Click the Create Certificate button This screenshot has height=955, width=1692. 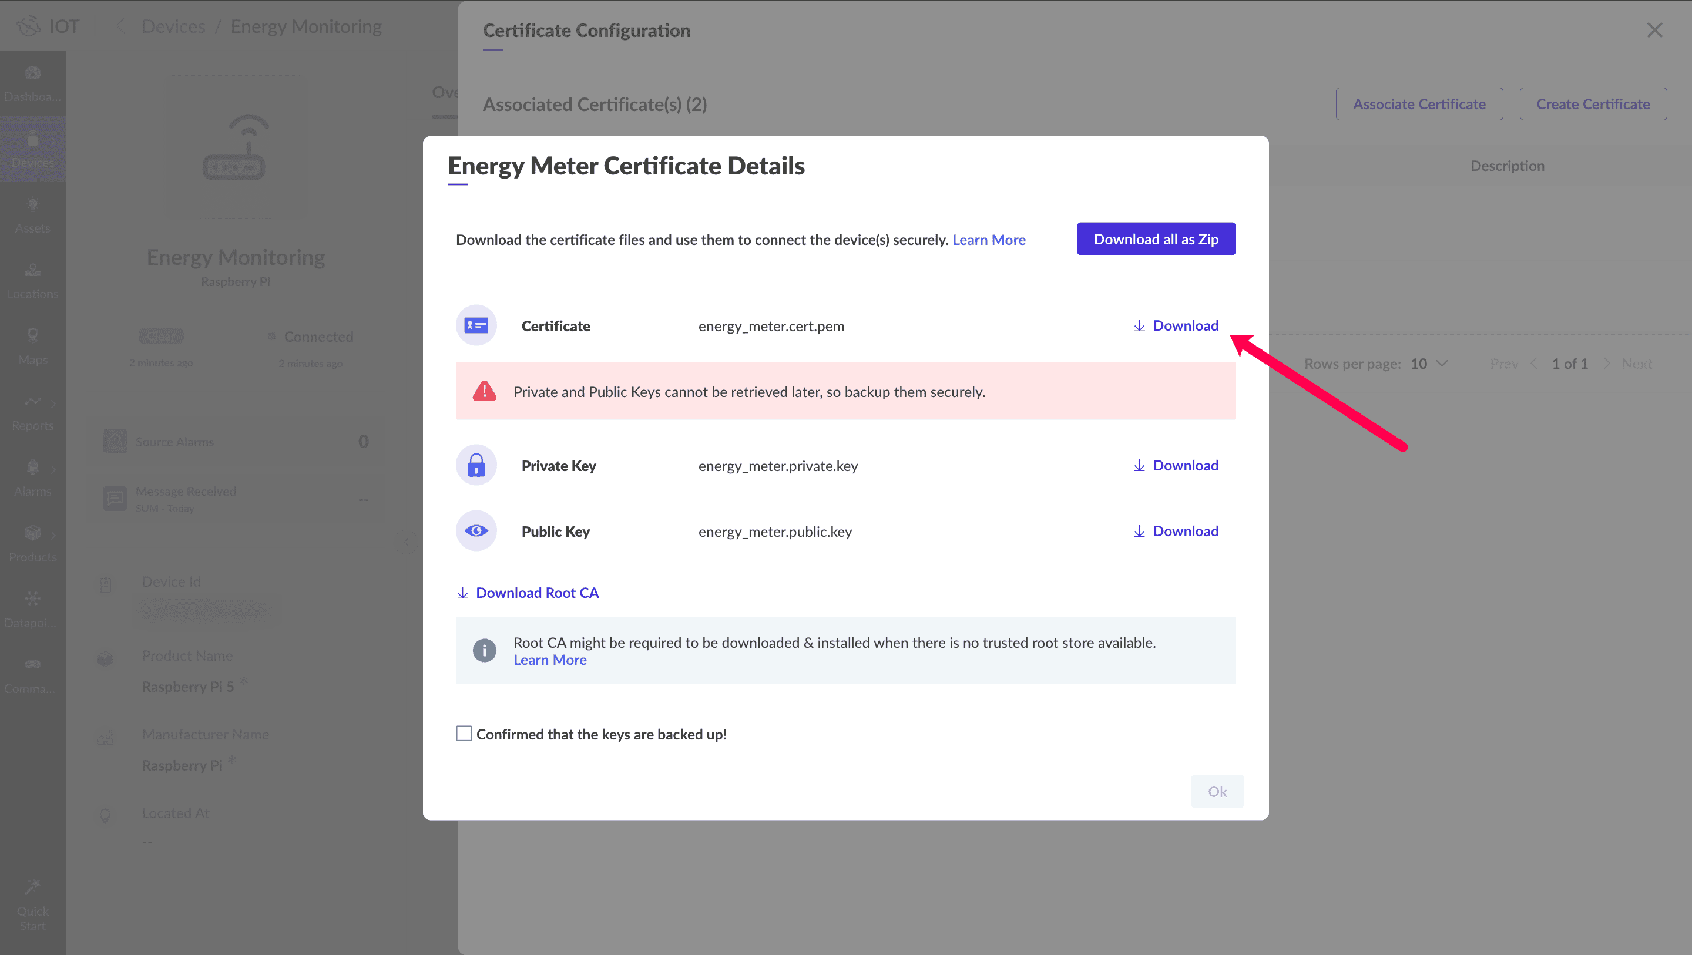pyautogui.click(x=1592, y=104)
